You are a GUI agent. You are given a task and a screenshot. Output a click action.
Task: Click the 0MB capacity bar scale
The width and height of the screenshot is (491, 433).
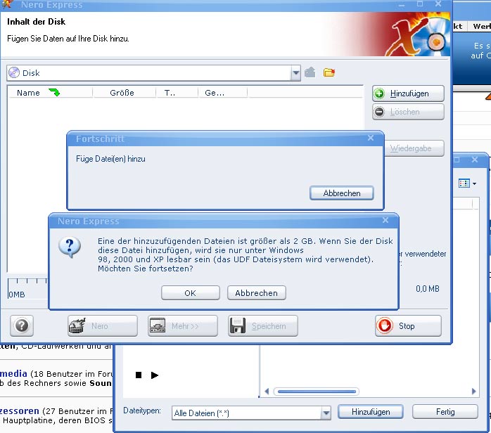27,287
